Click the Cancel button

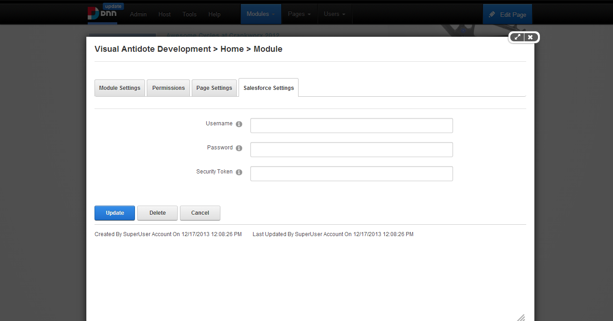pos(200,213)
